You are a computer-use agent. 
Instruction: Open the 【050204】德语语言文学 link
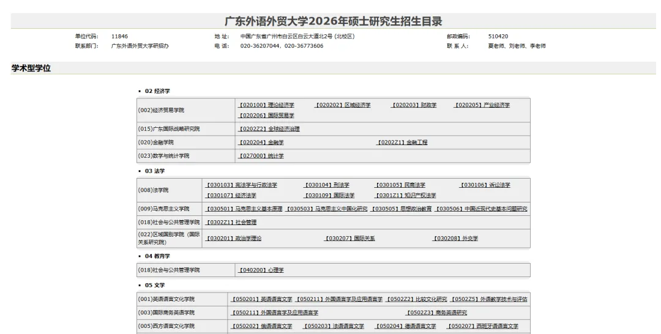click(405, 327)
